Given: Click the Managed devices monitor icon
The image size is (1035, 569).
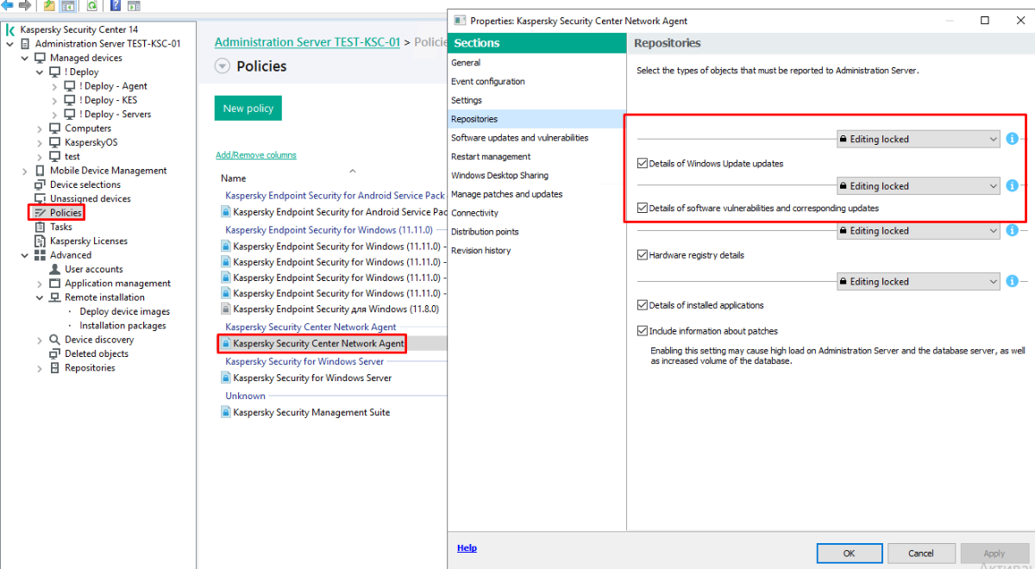Looking at the screenshot, I should (41, 58).
